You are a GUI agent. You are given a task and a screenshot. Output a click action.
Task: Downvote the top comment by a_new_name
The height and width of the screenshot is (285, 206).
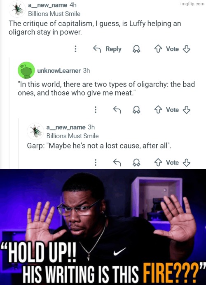click(187, 49)
